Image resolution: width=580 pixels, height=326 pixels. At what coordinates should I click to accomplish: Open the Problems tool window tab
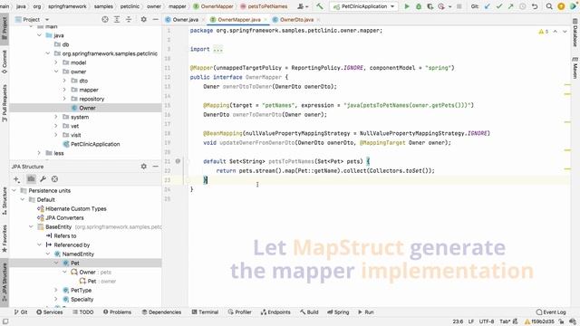[117, 312]
